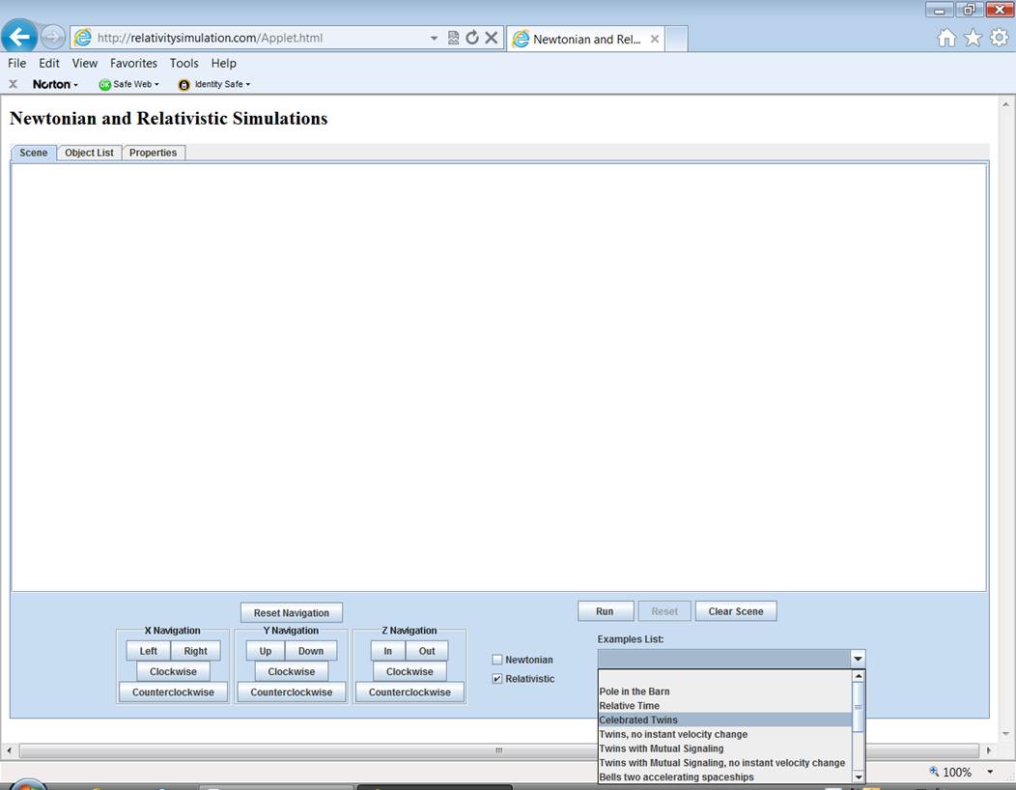Click the browser Forward arrow button
Screen dimensions: 1016x790
(52, 38)
